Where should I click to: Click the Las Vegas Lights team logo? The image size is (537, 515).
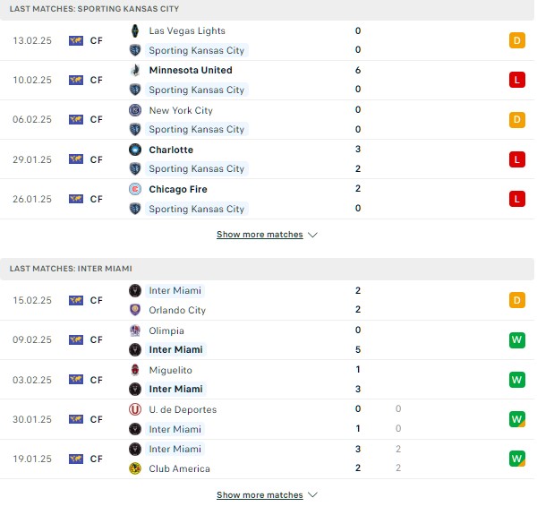click(135, 30)
